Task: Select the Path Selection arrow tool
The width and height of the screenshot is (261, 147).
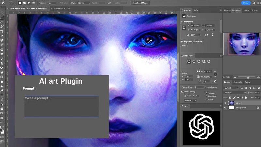Action: [2, 104]
